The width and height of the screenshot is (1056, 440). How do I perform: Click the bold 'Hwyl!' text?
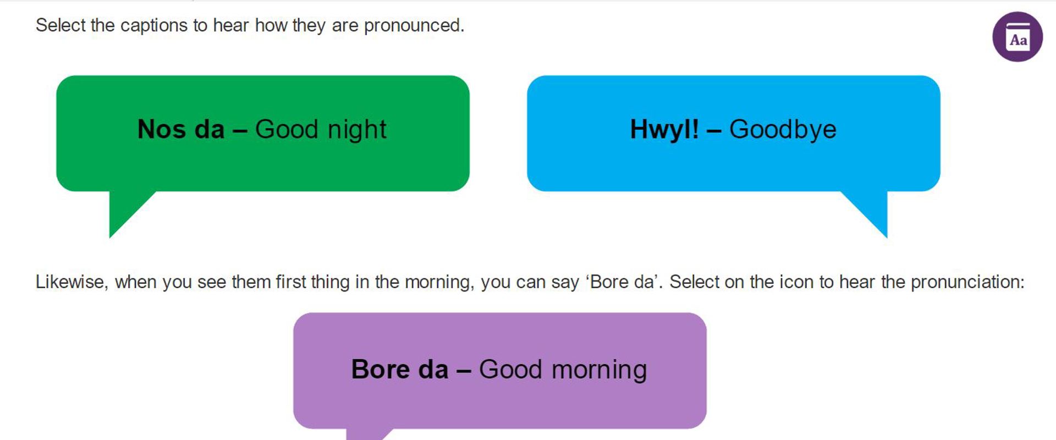[x=664, y=130]
